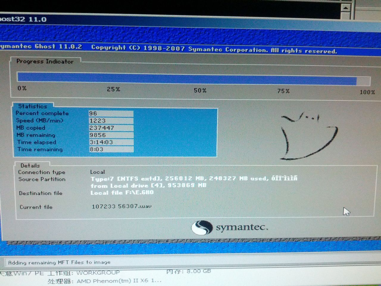
Task: Click the "Percent complete" label
Action: coord(42,113)
